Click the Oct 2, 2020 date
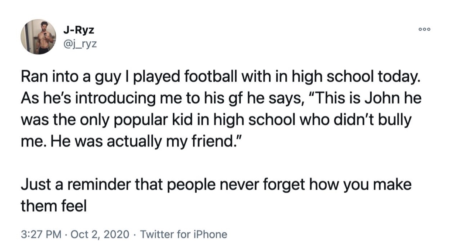The height and width of the screenshot is (241, 458). tap(99, 234)
